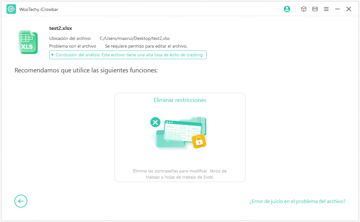
Task: Click the Elimine las contraseñas description text
Action: tap(180, 174)
